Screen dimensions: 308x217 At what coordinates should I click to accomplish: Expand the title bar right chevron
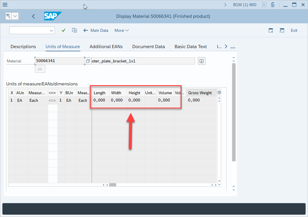coord(225,5)
